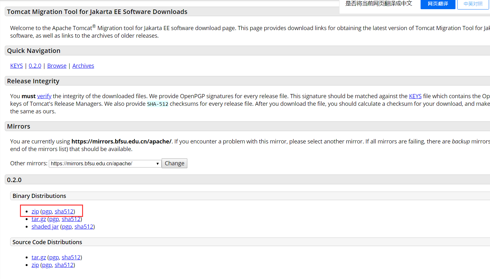This screenshot has height=279, width=490.
Task: Select the SHA-512 code text
Action: (x=158, y=104)
